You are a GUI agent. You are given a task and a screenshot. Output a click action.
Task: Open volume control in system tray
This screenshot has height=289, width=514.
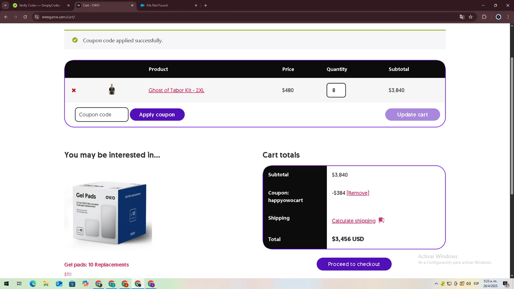point(468,284)
